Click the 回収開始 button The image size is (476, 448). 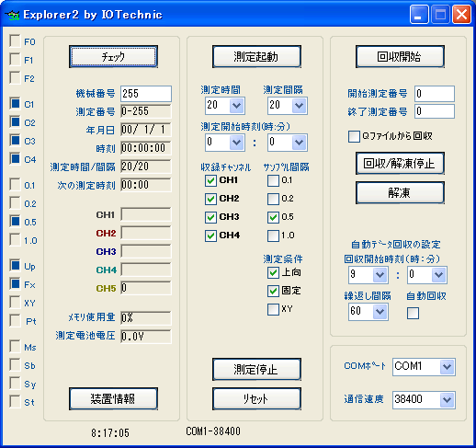coord(400,57)
